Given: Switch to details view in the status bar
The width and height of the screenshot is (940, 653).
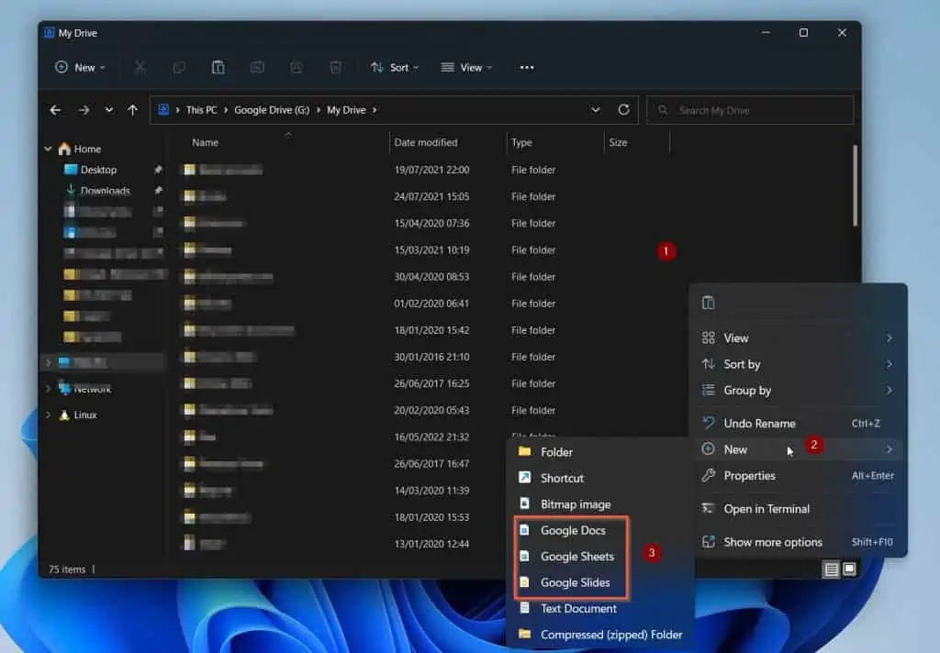Looking at the screenshot, I should point(831,570).
